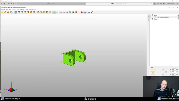Viewport: 179px width, 101px height.
Task: Click the orange framed zoom-all icon
Action: coord(44,12)
